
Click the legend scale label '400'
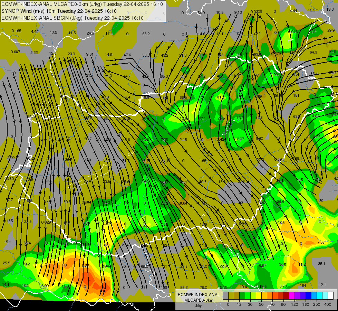pyautogui.click(x=328, y=304)
